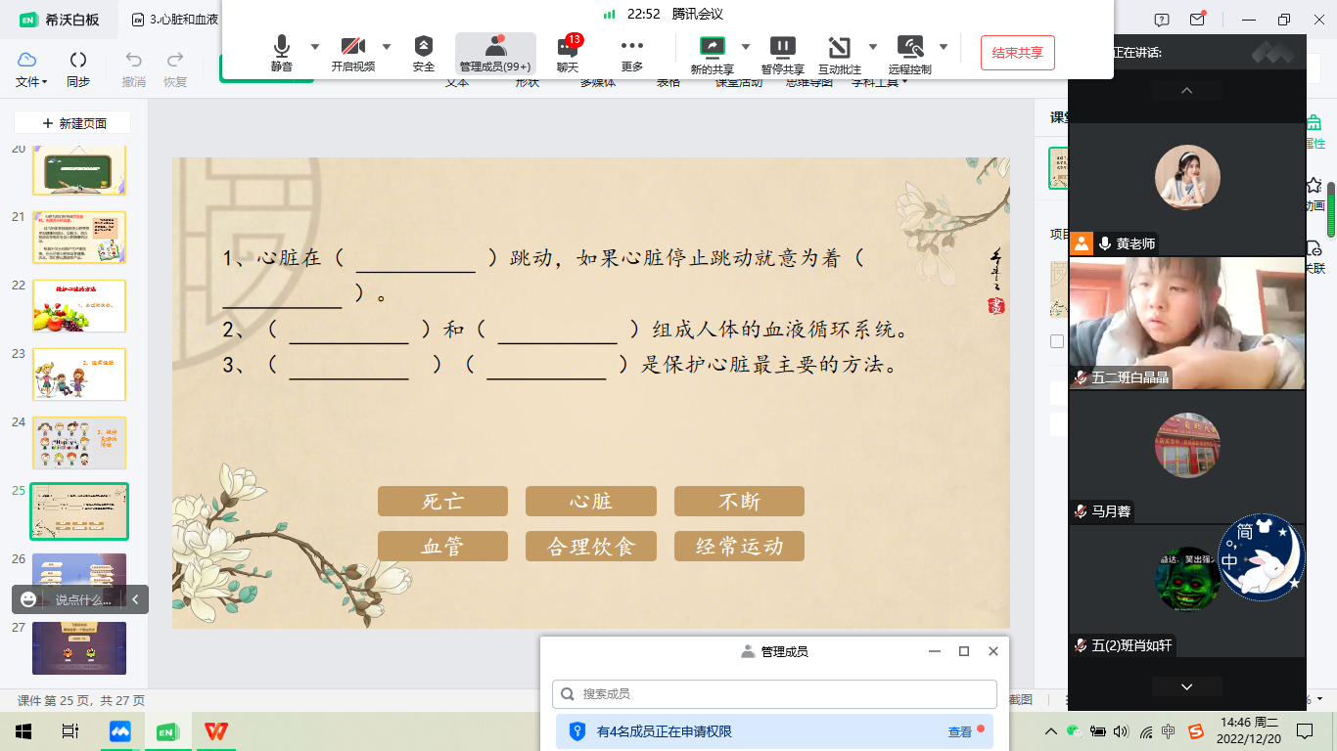Open the 动画 animation star icon
The image size is (1337, 751).
point(1314,194)
